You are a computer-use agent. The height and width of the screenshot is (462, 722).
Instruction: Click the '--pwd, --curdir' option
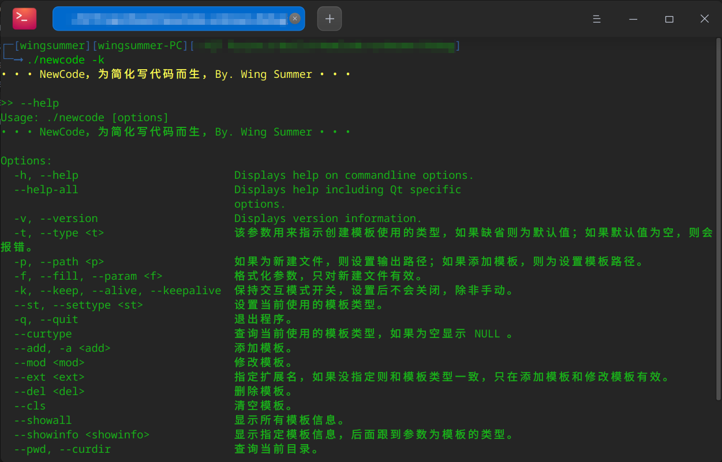pos(62,449)
